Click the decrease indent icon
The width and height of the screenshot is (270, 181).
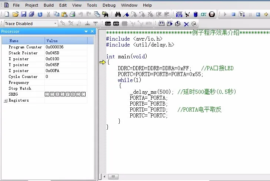[167, 14]
